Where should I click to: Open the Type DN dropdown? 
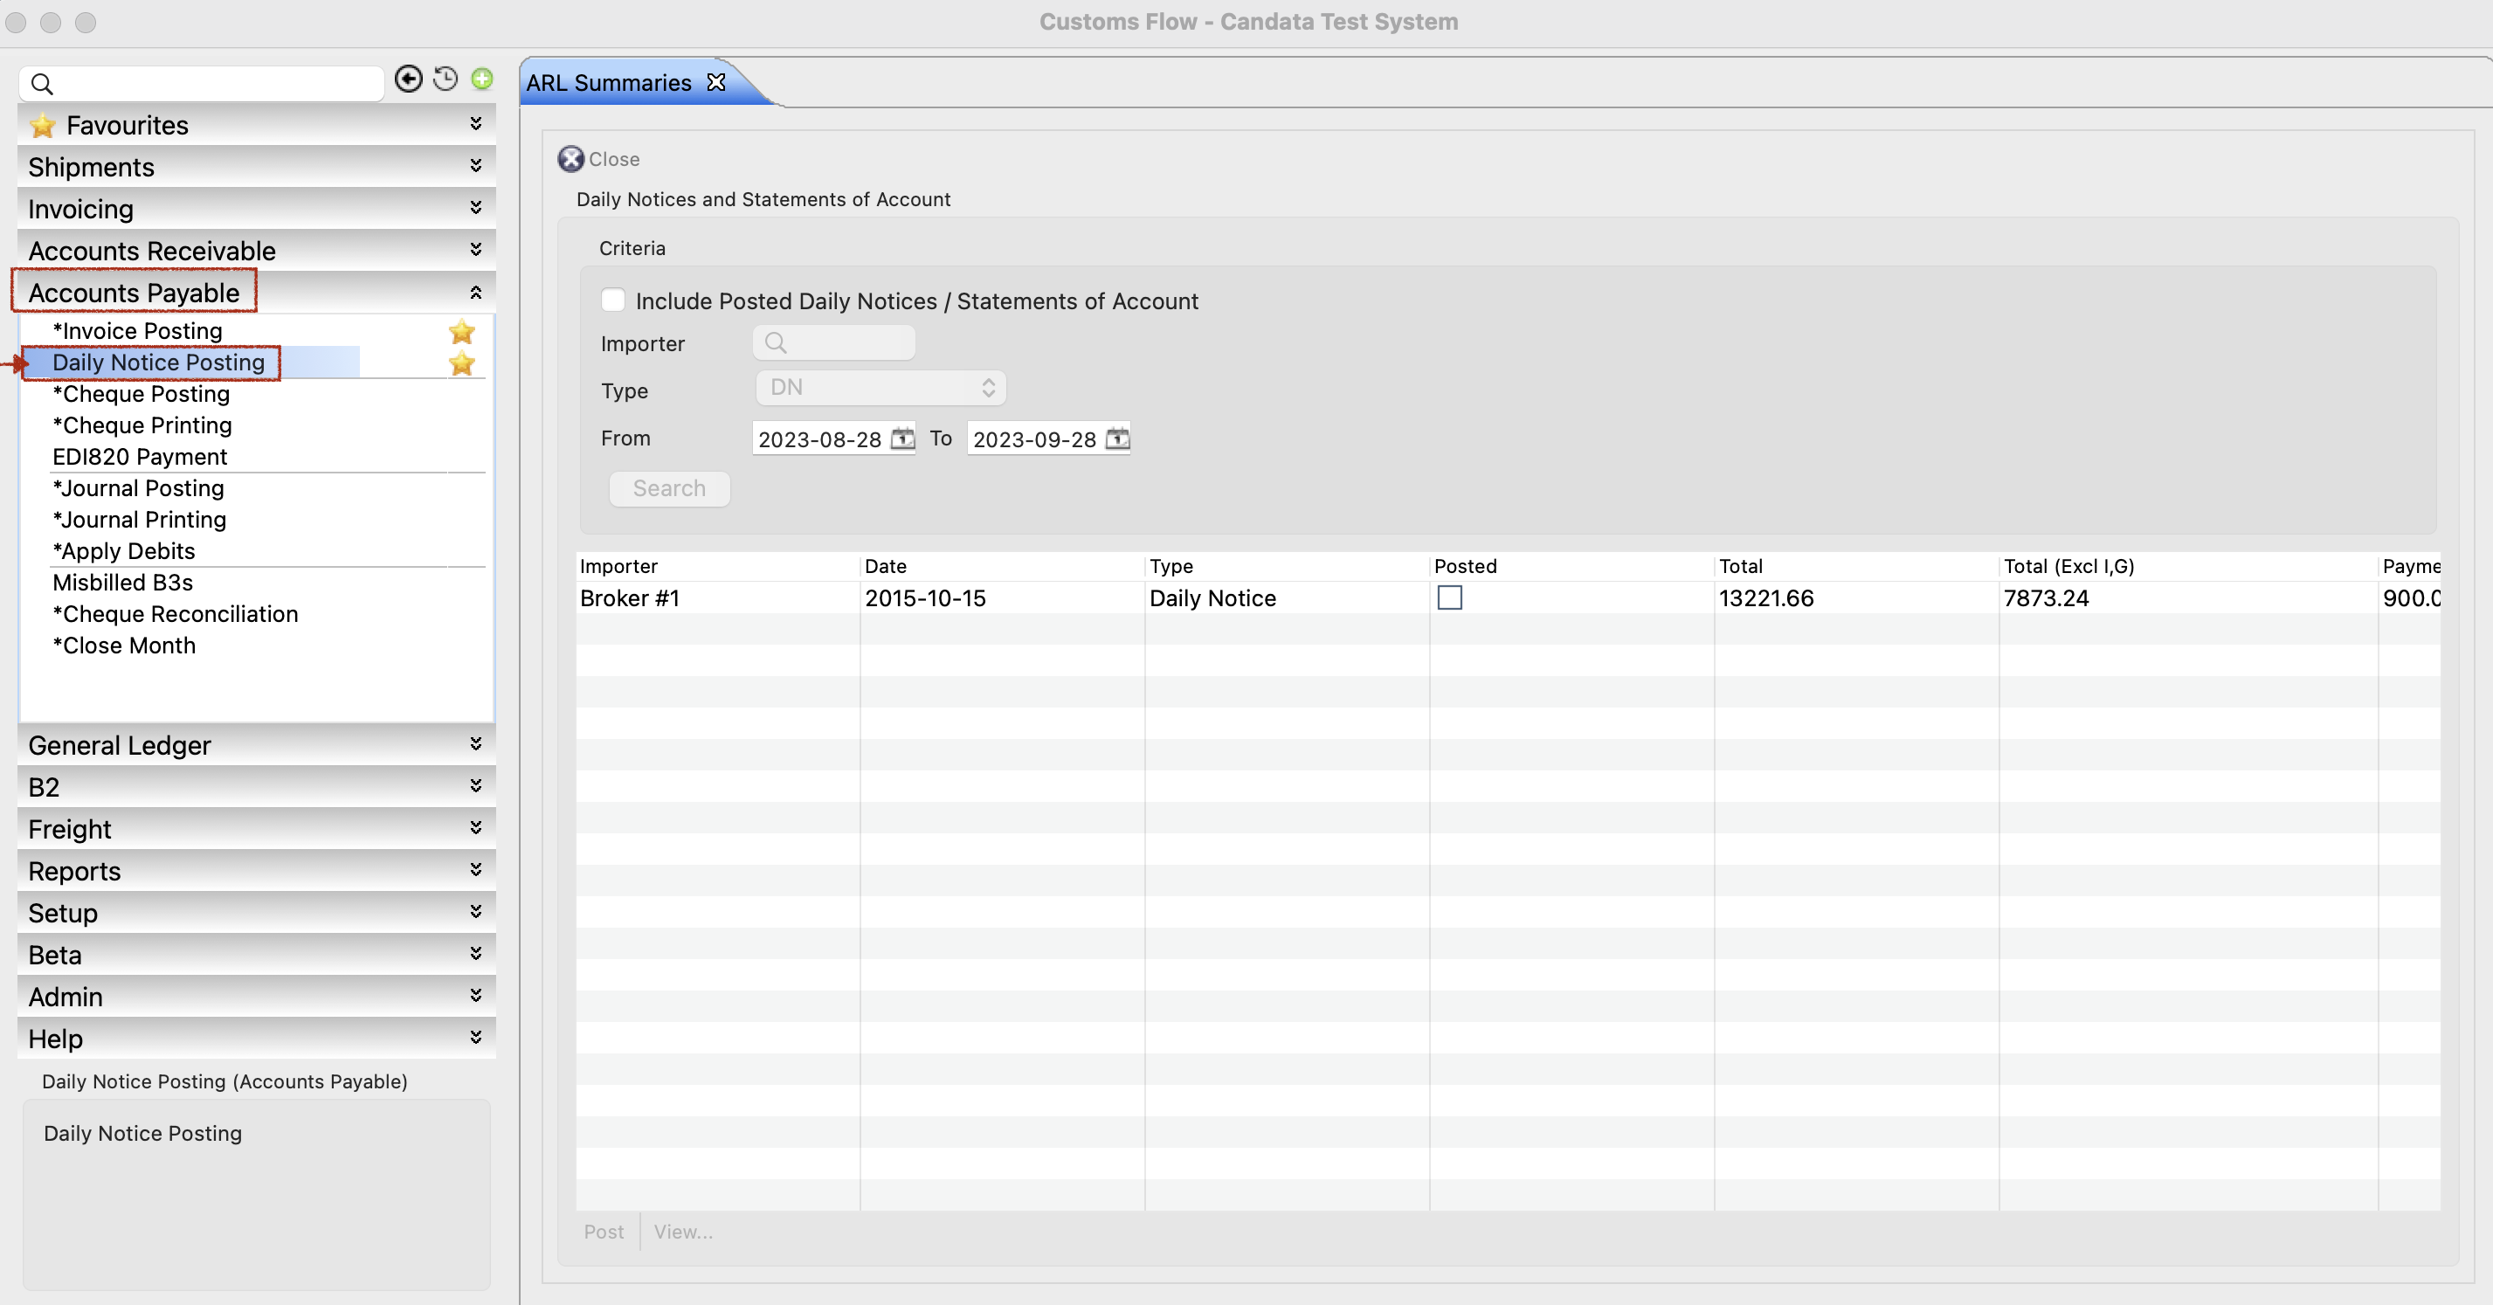tap(880, 388)
